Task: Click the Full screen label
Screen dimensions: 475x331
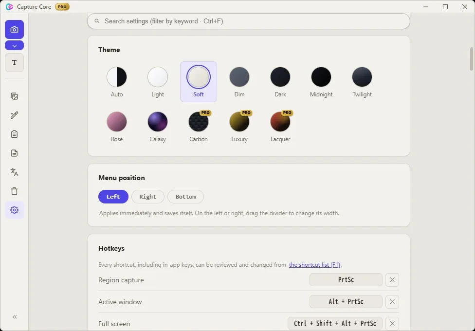Action: click(114, 324)
